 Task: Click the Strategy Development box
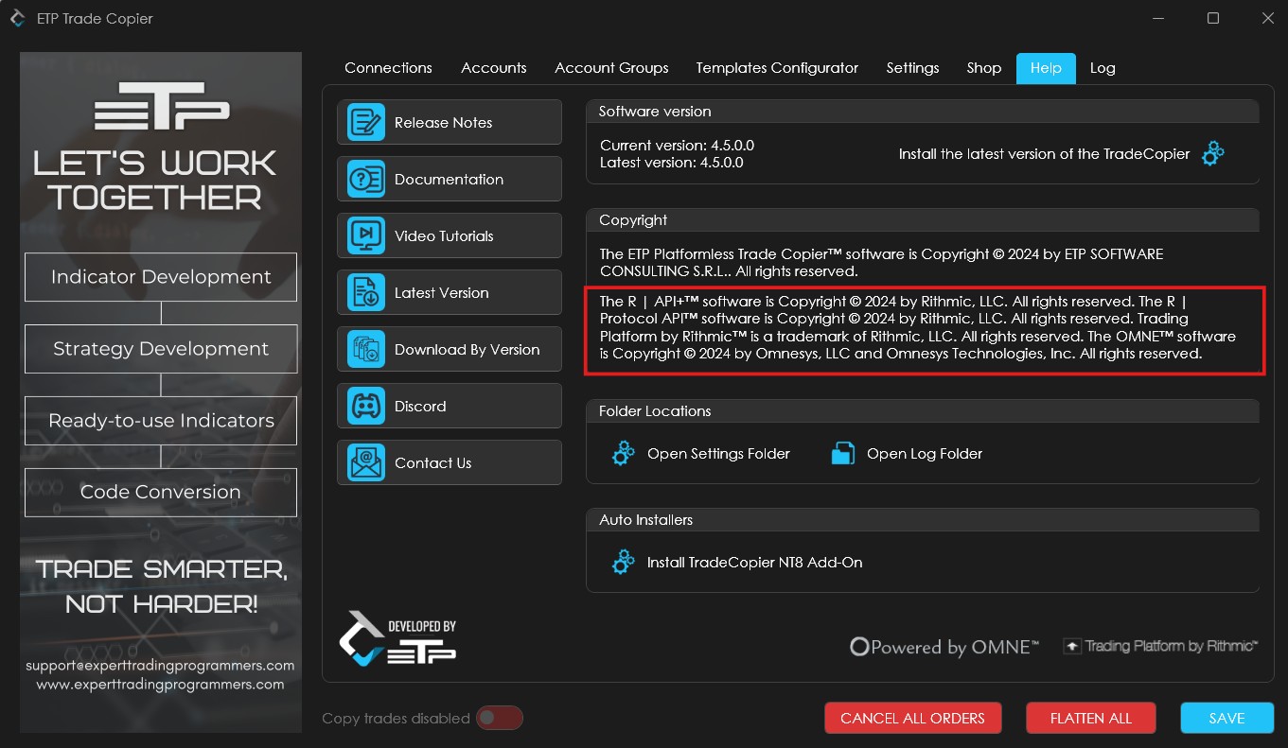(161, 349)
